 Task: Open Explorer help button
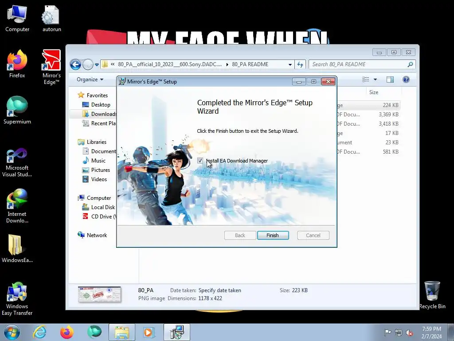click(406, 79)
